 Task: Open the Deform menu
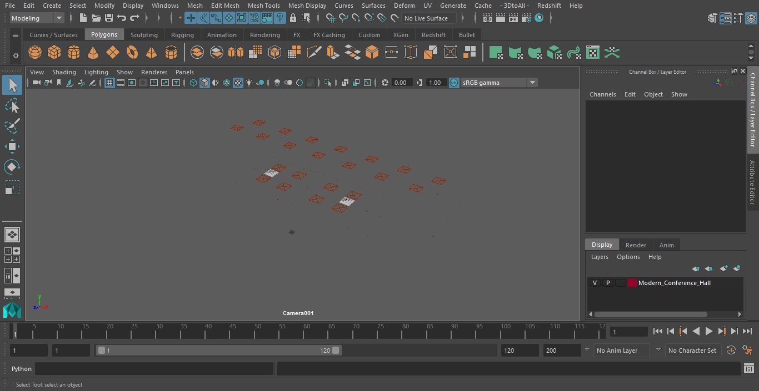click(x=405, y=6)
